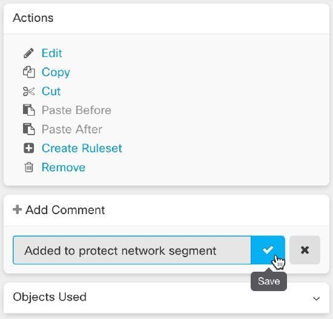
Task: Select Paste Before option
Action: click(76, 110)
